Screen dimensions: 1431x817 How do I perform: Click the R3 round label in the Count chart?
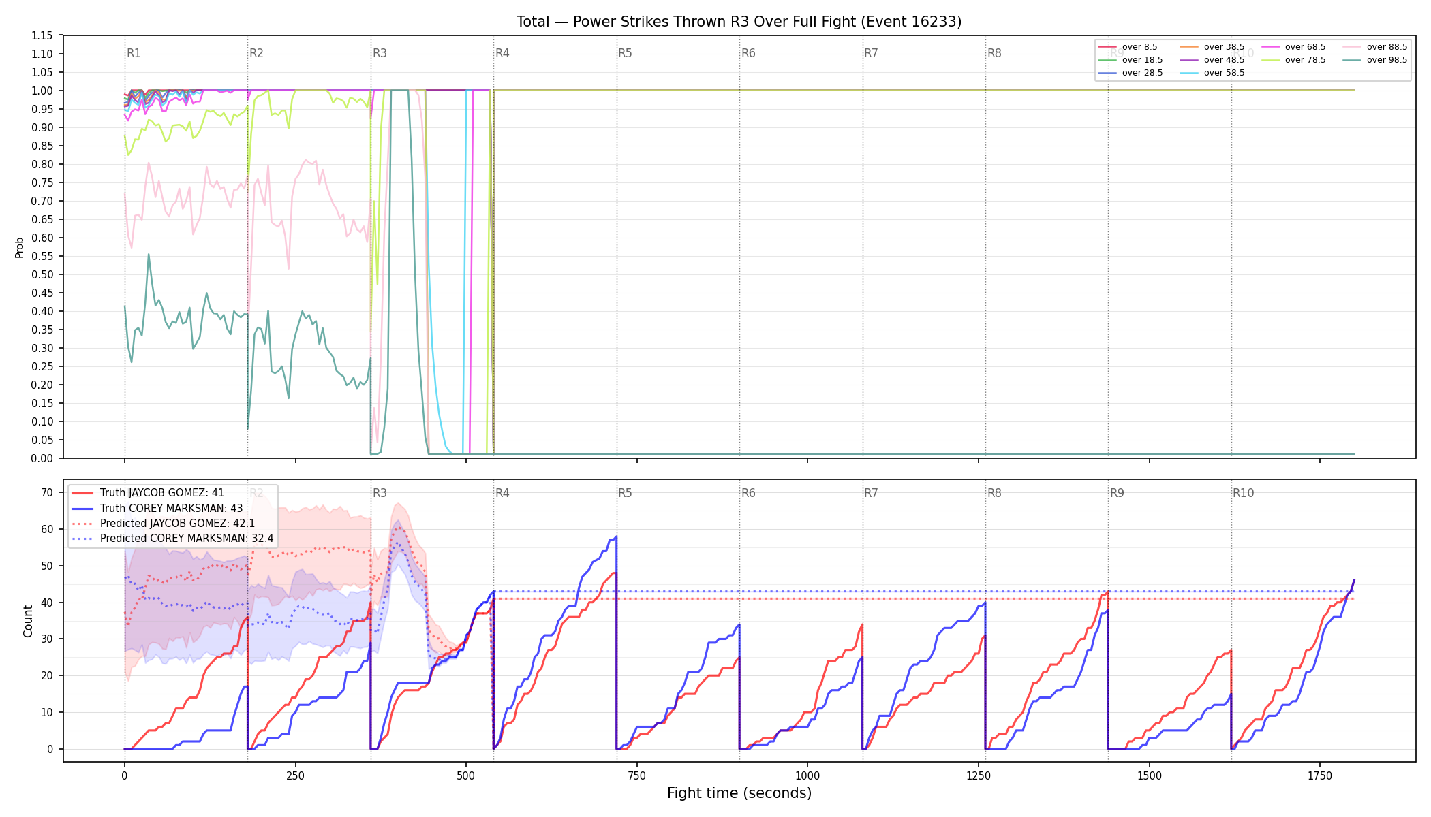point(380,493)
